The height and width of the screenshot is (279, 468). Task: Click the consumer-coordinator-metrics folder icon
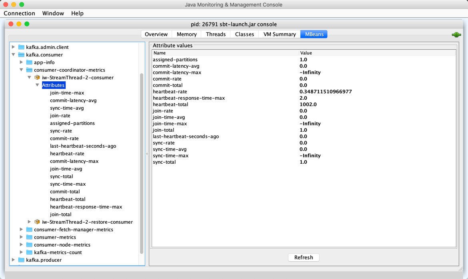pos(29,70)
